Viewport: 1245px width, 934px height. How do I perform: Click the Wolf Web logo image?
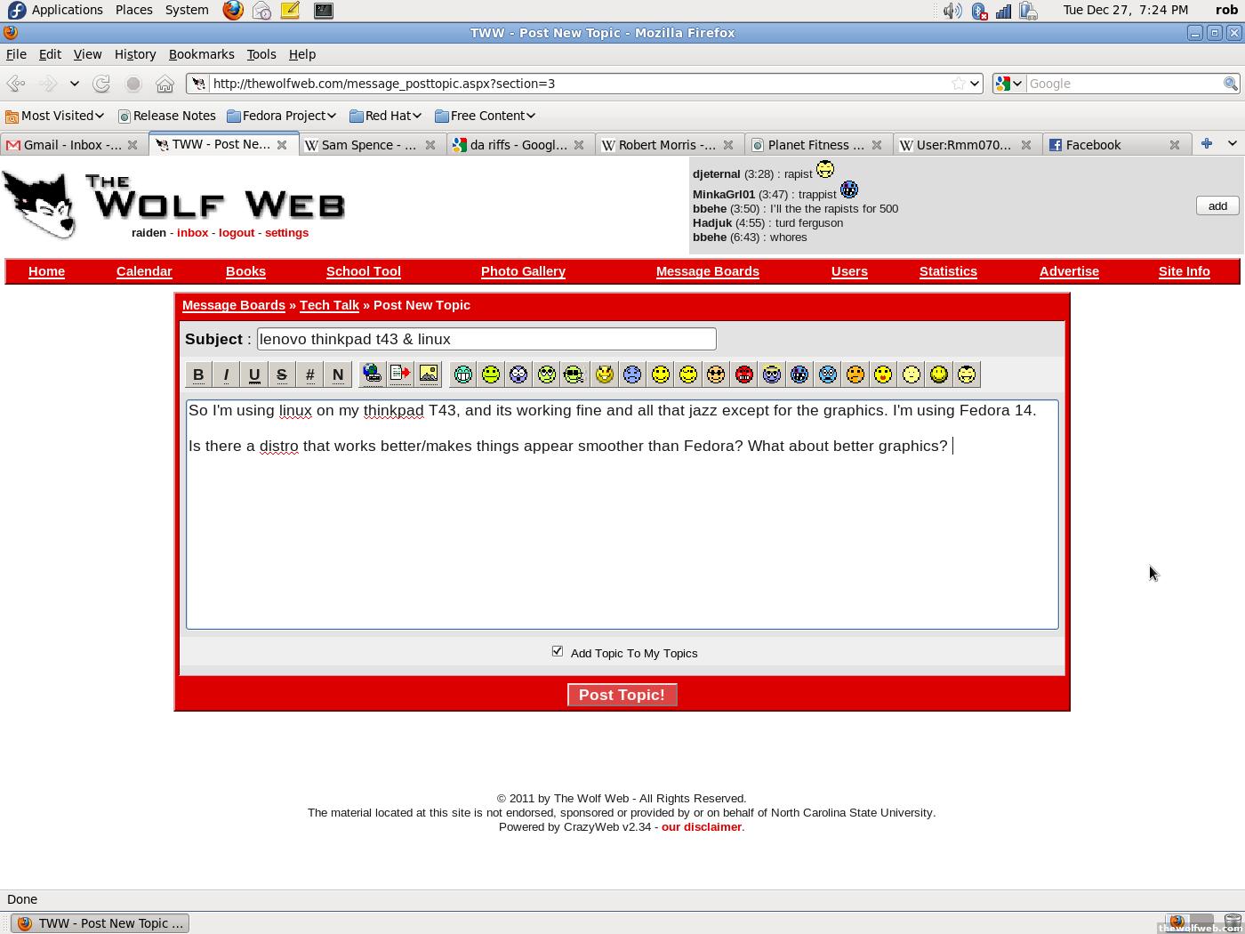pyautogui.click(x=173, y=204)
